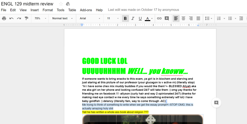This screenshot has height=124, width=247.
Task: Open the Arial font dropdown
Action: tap(90, 18)
